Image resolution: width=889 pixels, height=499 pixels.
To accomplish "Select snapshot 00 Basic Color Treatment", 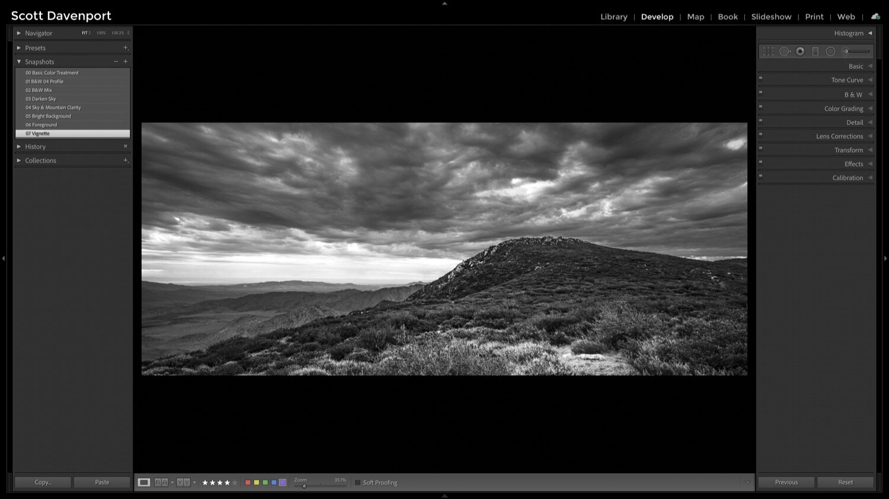I will tap(73, 73).
